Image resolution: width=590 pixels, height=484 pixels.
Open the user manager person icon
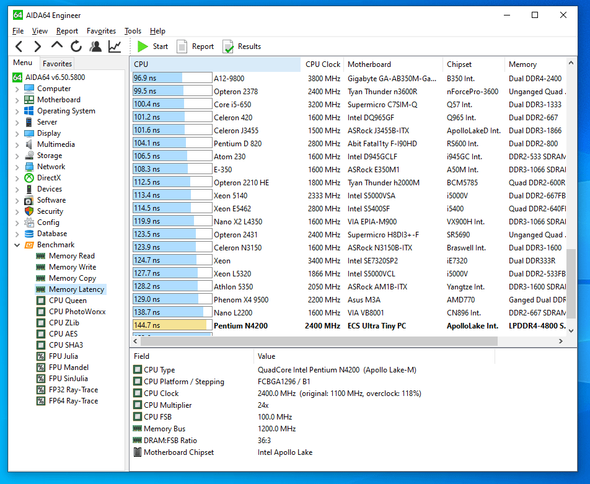pos(95,46)
